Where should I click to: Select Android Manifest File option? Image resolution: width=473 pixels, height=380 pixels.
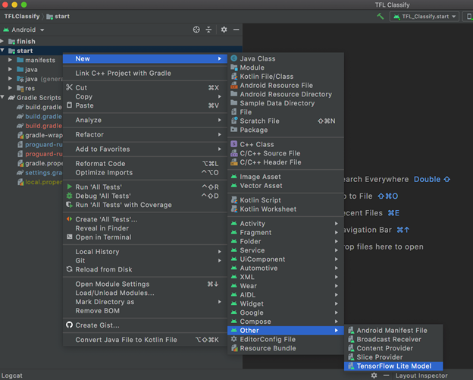coord(391,331)
